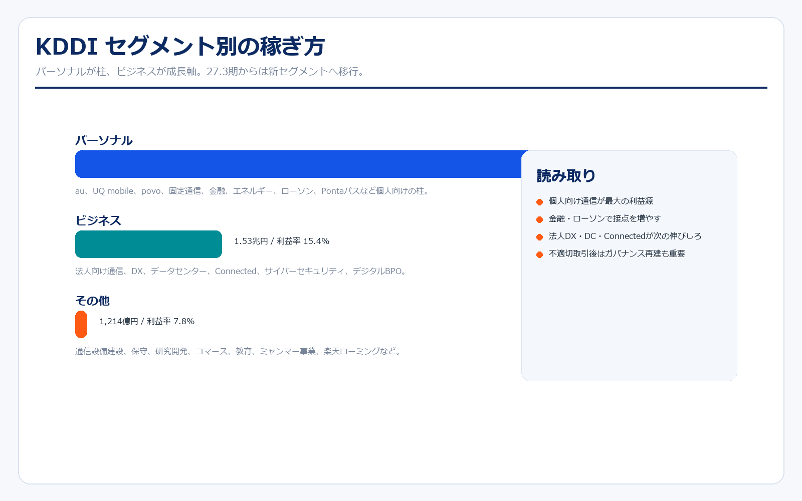The image size is (802, 501).
Task: Click the blue パーソナル bar
Action: point(298,164)
